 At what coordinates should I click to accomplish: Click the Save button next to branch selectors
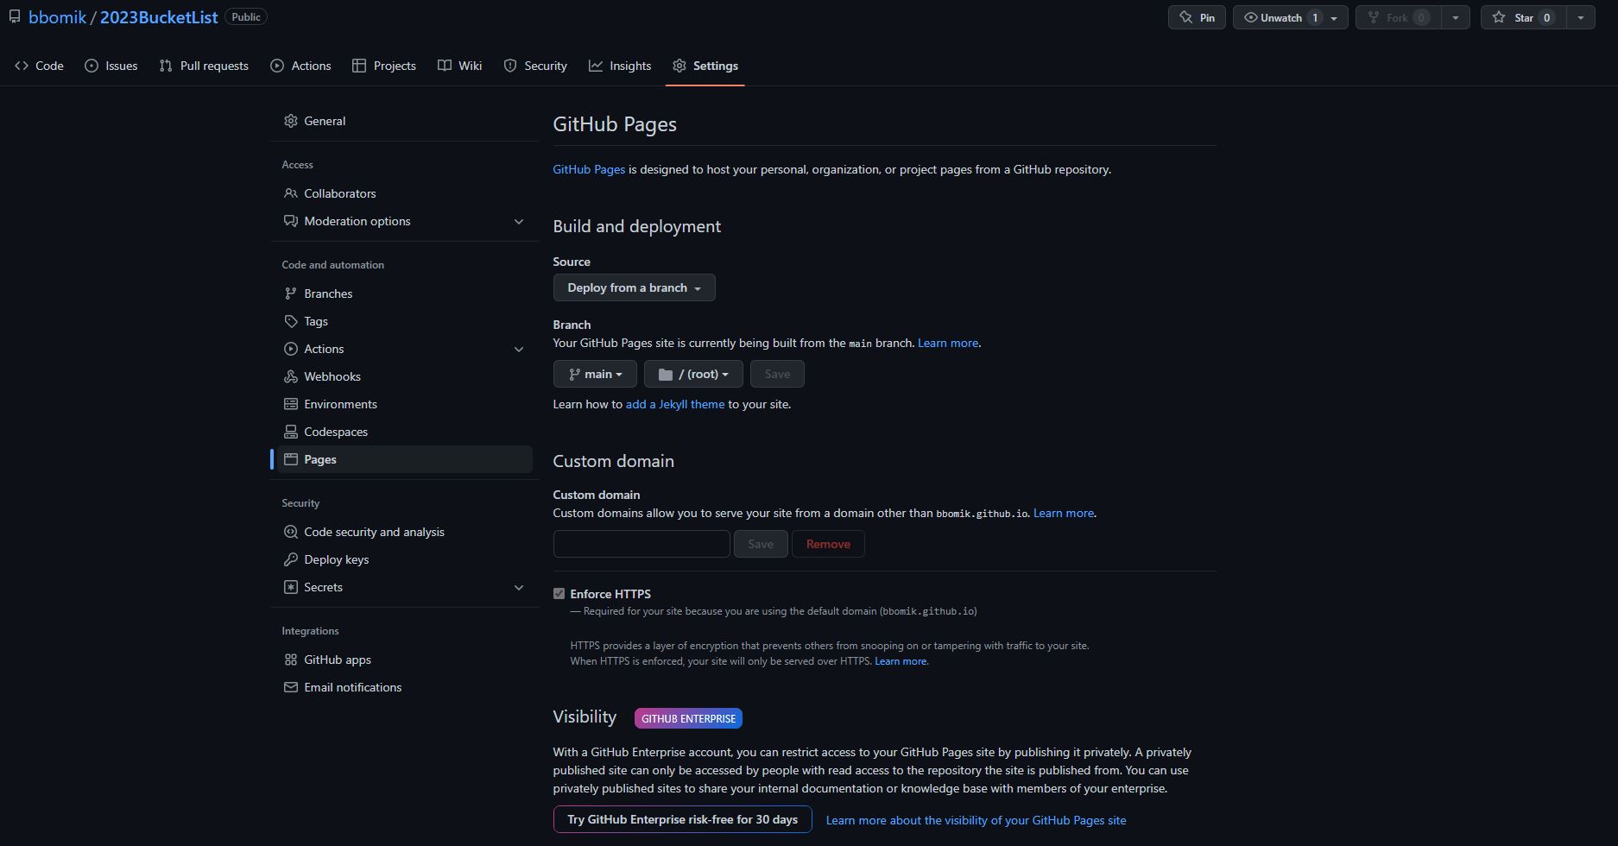pyautogui.click(x=777, y=374)
